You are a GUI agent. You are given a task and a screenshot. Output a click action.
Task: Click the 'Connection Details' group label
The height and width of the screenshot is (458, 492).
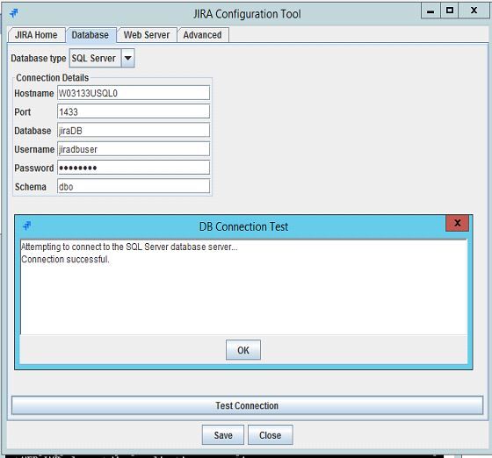53,78
